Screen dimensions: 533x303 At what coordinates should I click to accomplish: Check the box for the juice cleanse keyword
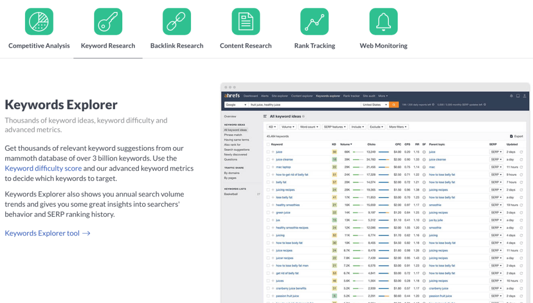pyautogui.click(x=268, y=160)
